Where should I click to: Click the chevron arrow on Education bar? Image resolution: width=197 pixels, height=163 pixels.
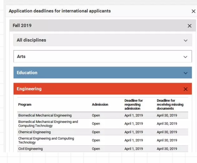point(186,73)
